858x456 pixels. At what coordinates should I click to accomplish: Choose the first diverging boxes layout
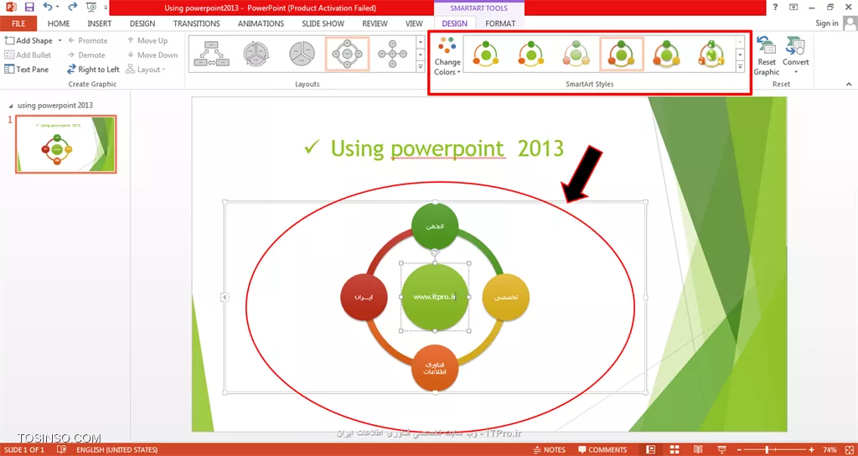coord(210,54)
